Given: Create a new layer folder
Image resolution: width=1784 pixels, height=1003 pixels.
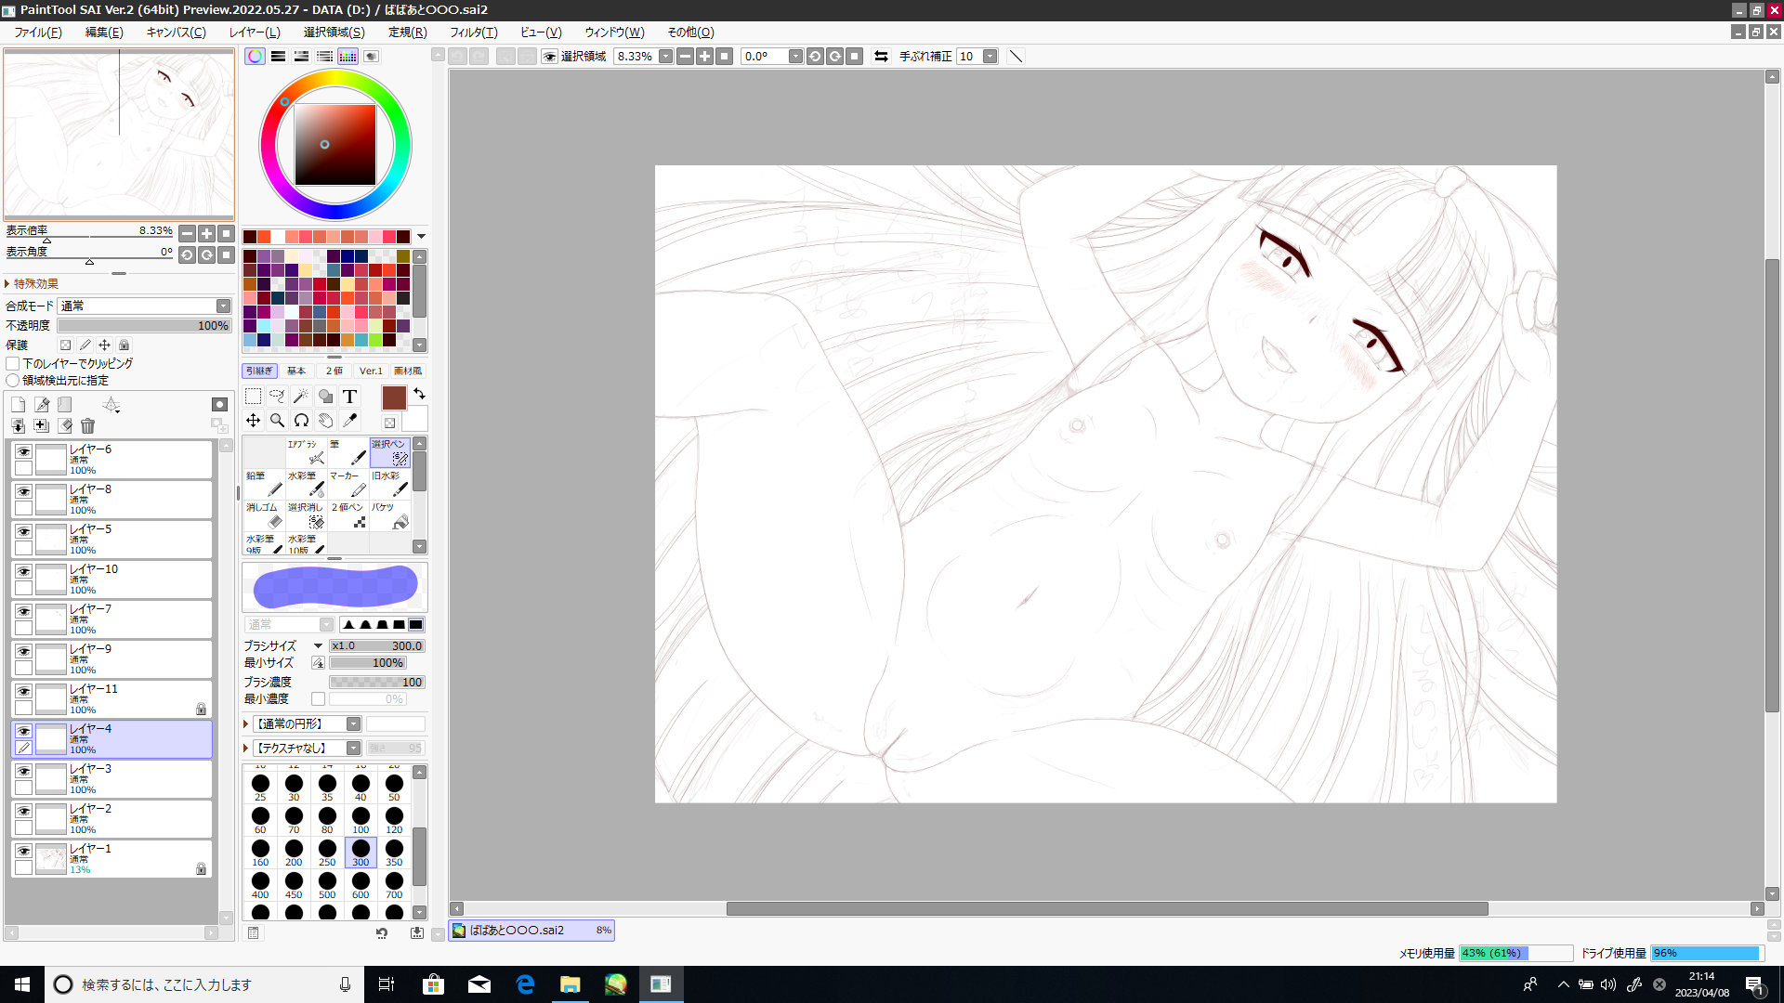Looking at the screenshot, I should (65, 405).
